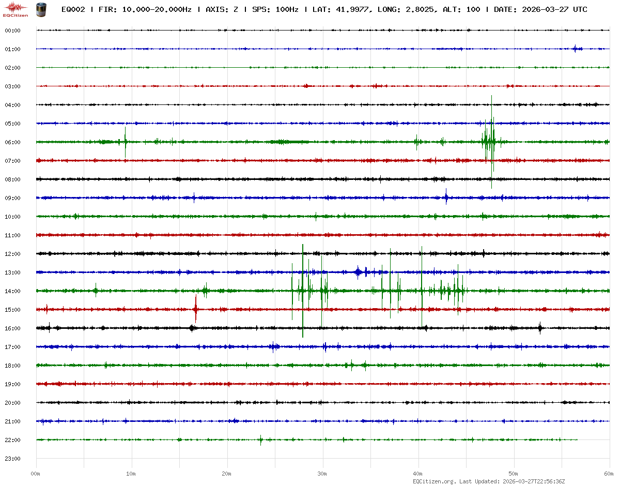Screen dimensions: 620x486
Task: Click the seismometer sensor icon beside the logo
Action: [x=40, y=9]
